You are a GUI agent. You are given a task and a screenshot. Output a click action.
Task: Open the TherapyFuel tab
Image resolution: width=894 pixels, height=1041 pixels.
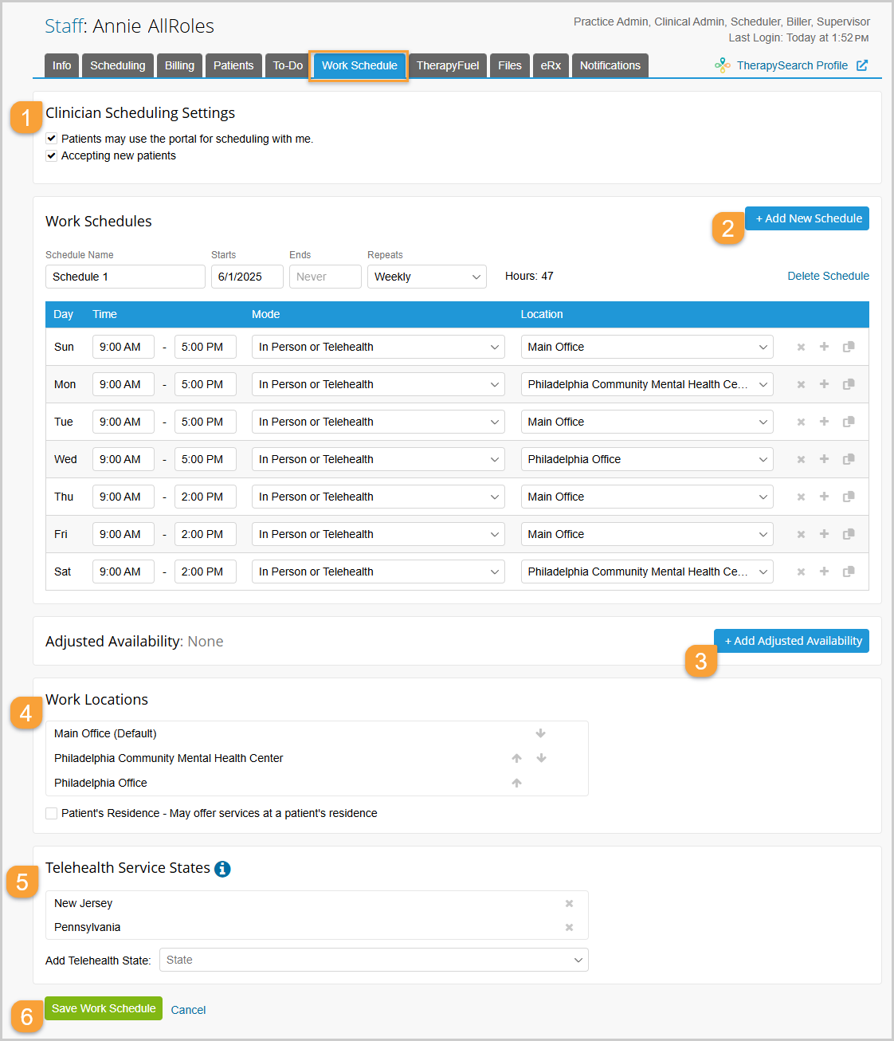pyautogui.click(x=448, y=65)
